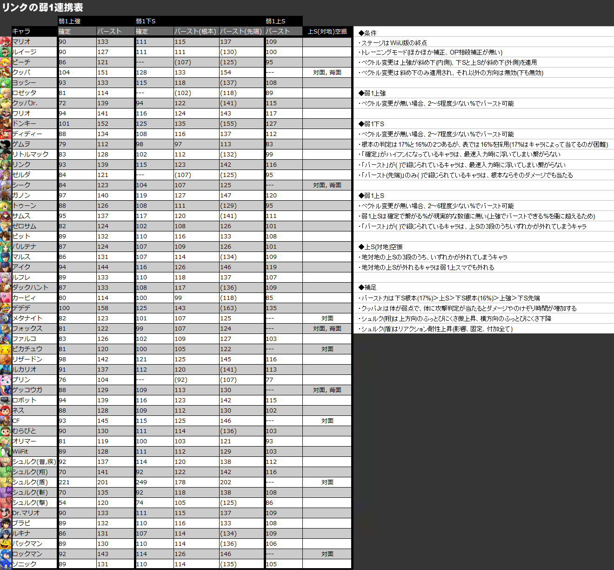Select the Pac-Man icon beside パックマン
Screen dimensions: 614x570
[6, 543]
